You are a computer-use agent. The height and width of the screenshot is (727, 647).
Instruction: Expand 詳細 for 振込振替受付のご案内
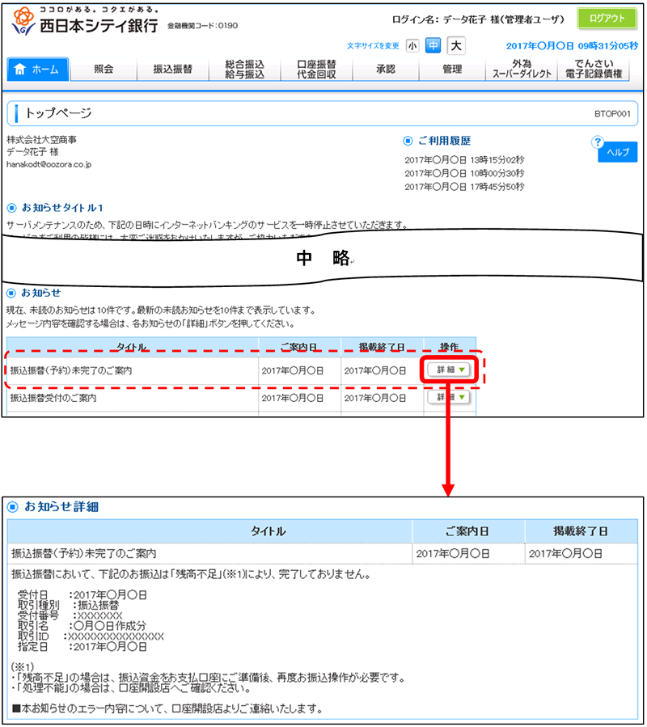coord(448,397)
